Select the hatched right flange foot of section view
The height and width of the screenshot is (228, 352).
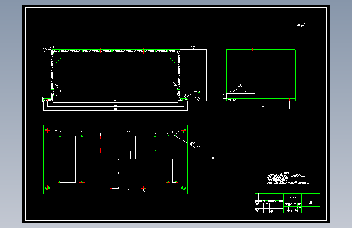tap(183, 99)
